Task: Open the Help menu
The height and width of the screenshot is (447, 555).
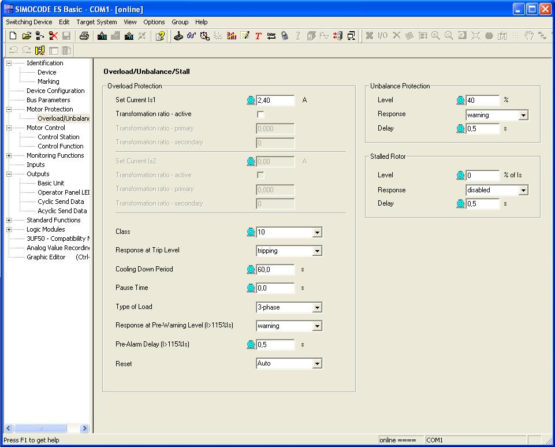Action: point(202,22)
